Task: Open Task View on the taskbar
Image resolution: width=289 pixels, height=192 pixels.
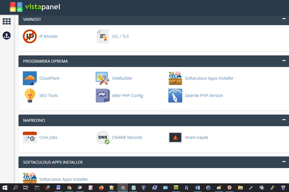Action: (x=26, y=188)
